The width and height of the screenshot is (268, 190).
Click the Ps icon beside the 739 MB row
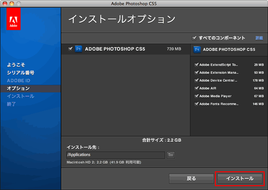click(78, 49)
